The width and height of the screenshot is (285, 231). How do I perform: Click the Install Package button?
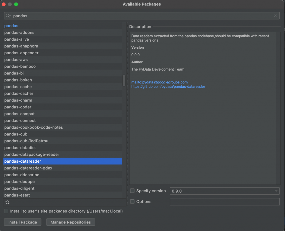(x=22, y=222)
